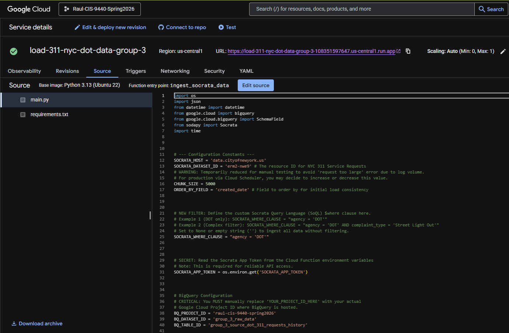Go to the Networking tab
Image resolution: width=509 pixels, height=333 pixels.
[x=175, y=71]
